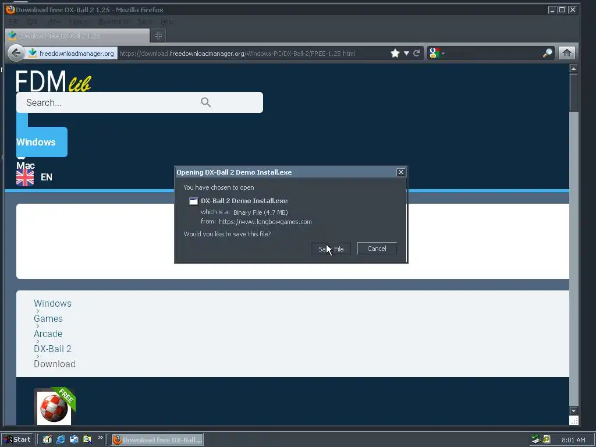Expand the quick launch overflow chevron
Viewport: 596px width, 447px height.
(x=100, y=438)
